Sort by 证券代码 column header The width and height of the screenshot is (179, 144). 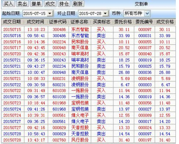coord(58,22)
